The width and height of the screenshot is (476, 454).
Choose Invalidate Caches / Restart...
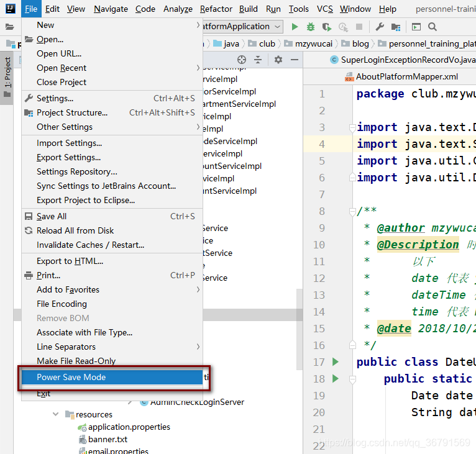[112, 245]
